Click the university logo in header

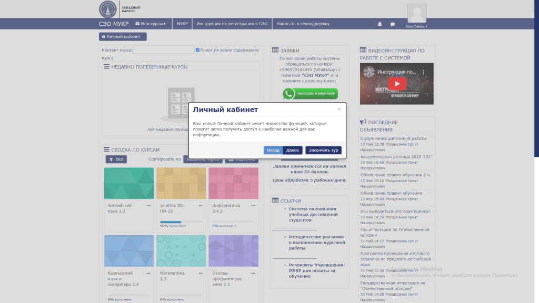(108, 9)
